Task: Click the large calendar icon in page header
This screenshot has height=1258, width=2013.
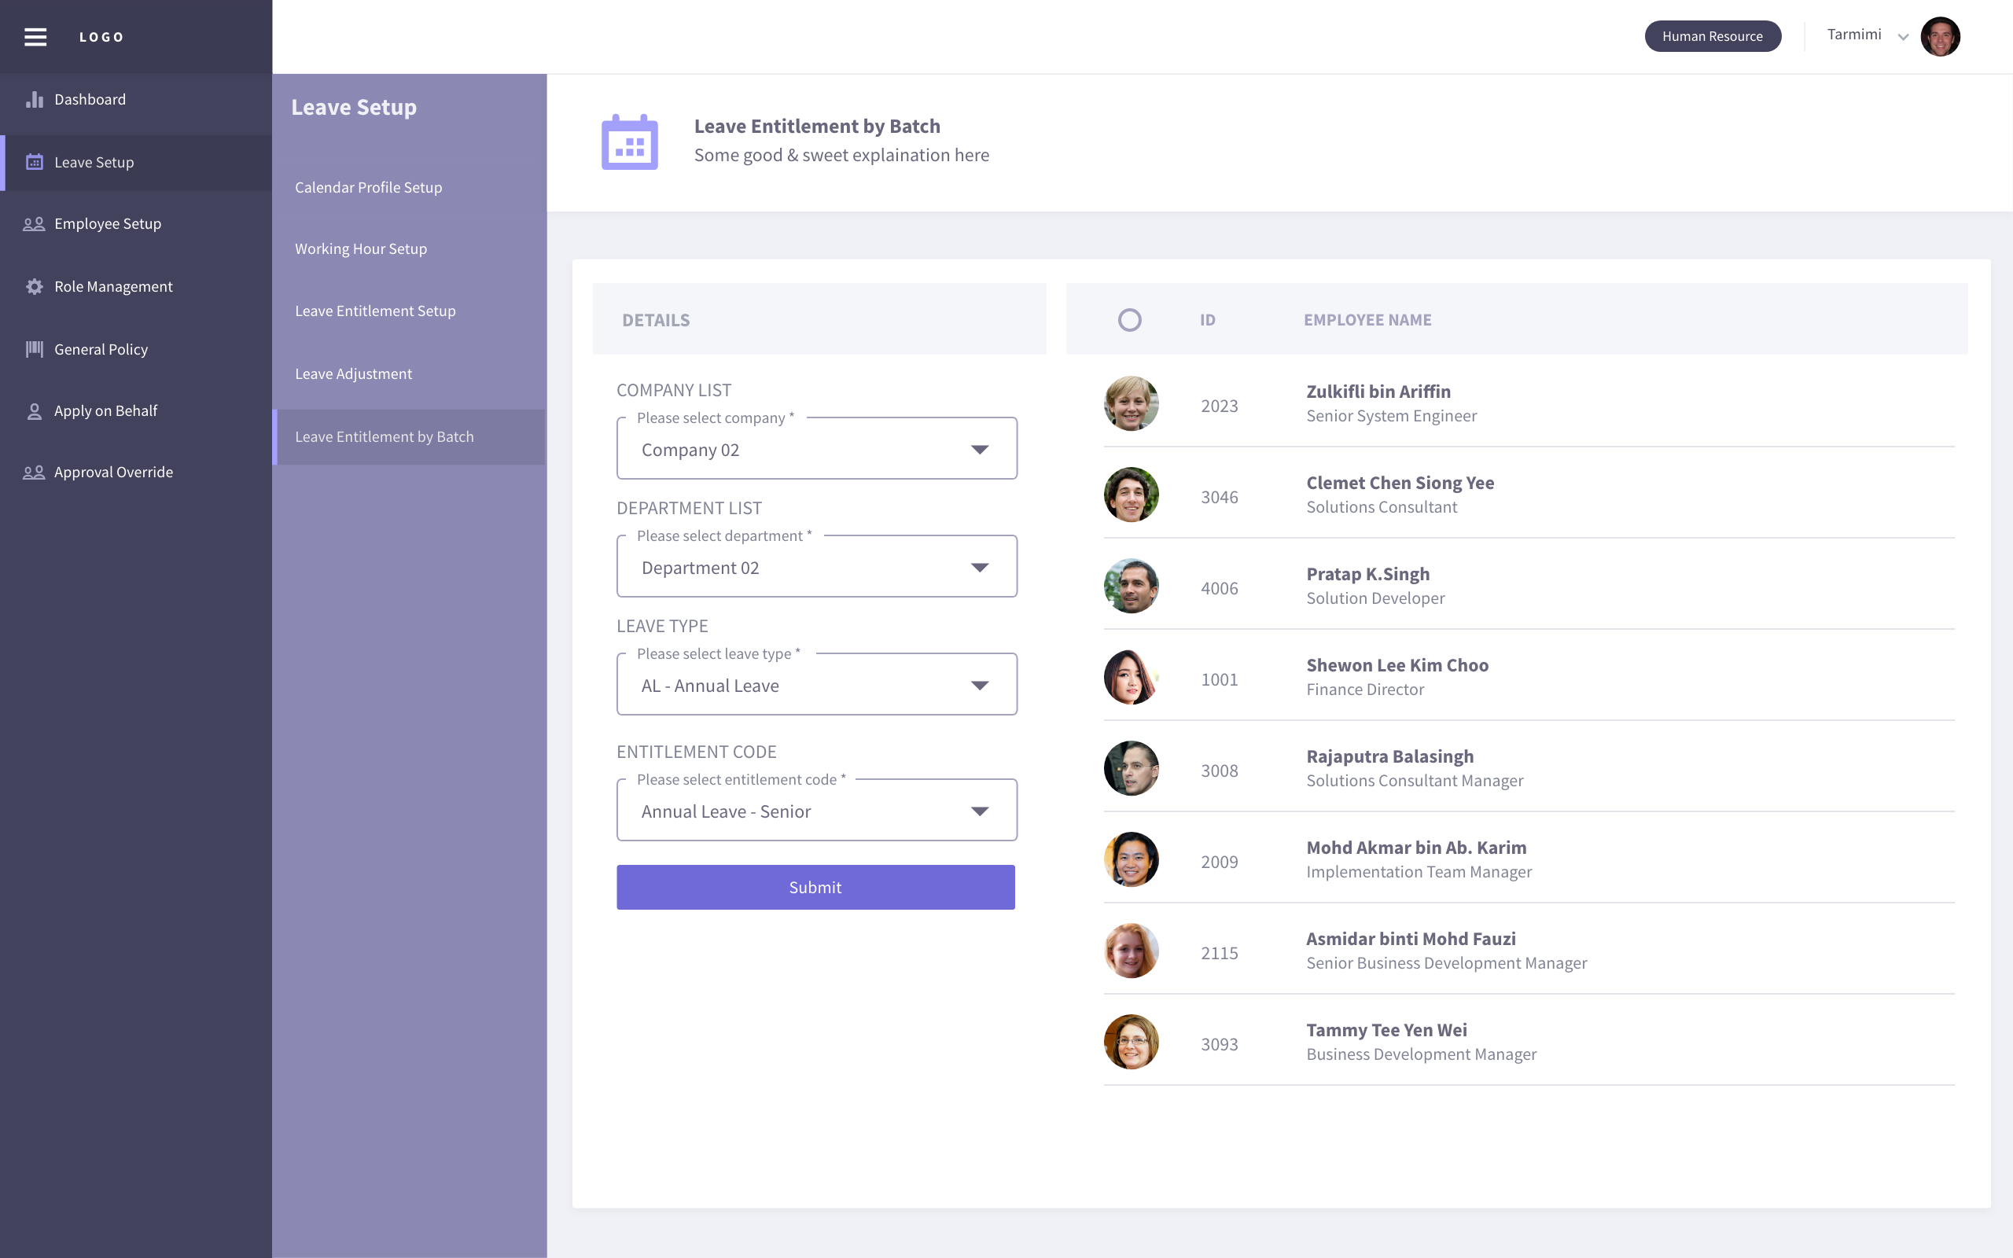Action: (630, 142)
